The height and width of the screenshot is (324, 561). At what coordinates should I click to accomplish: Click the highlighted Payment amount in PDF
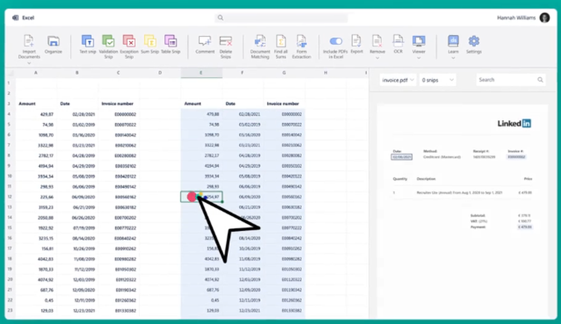click(x=525, y=227)
